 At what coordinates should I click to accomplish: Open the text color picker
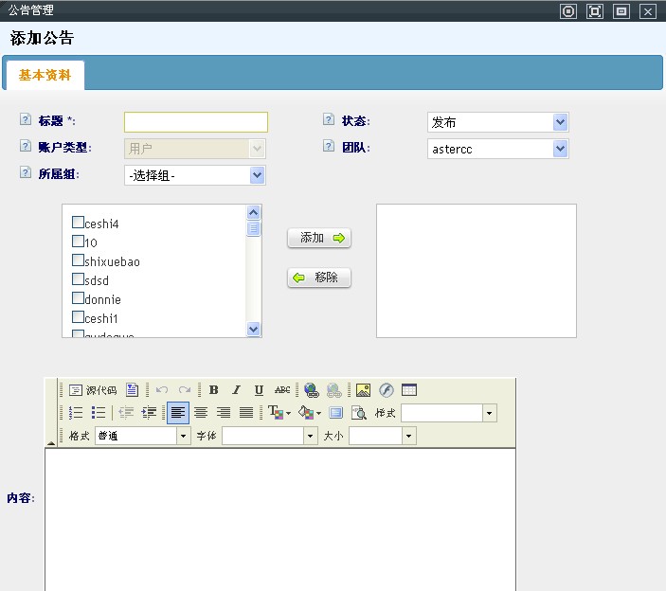click(279, 413)
